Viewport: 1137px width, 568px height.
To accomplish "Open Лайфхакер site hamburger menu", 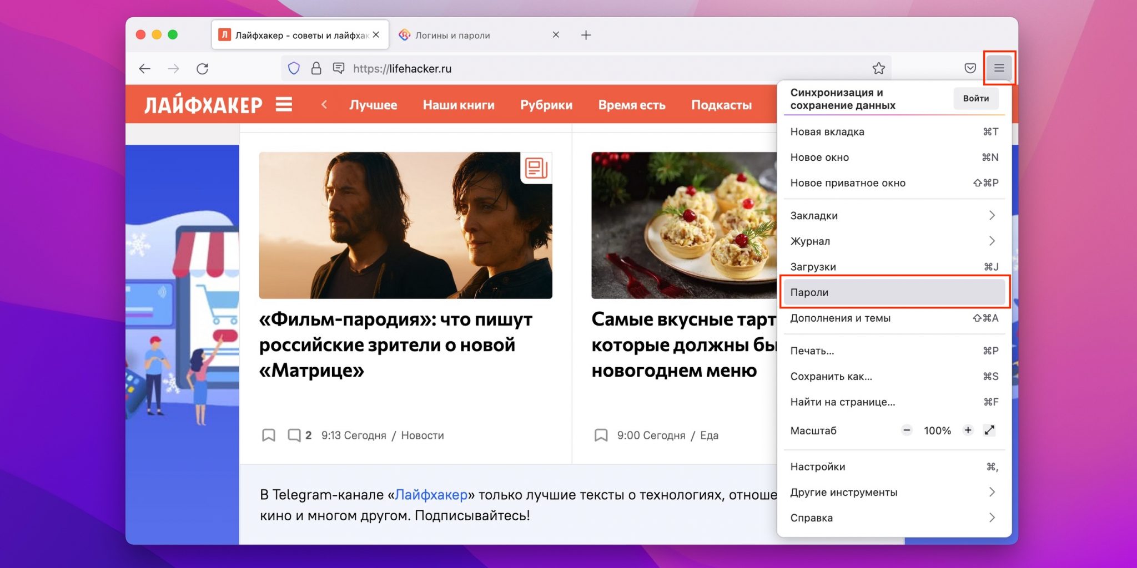I will point(284,104).
